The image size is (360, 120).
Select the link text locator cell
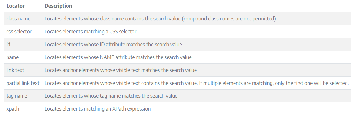[15, 70]
